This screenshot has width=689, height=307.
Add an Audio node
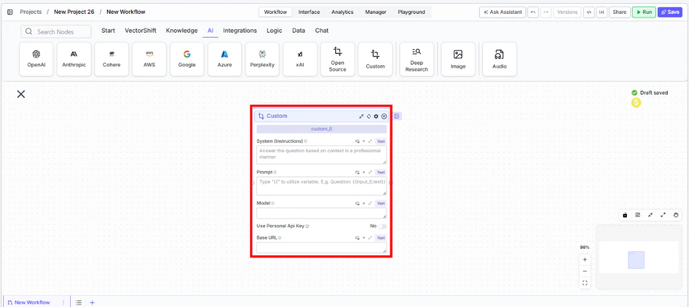click(x=499, y=59)
